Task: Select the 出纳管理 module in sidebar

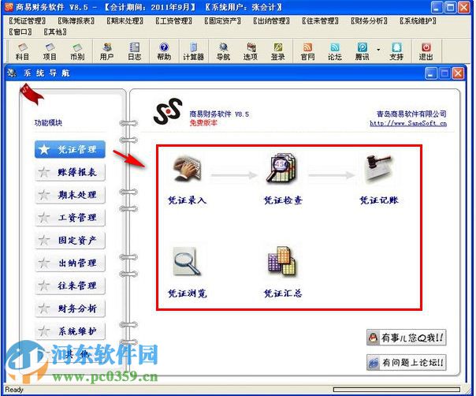Action: [x=70, y=263]
